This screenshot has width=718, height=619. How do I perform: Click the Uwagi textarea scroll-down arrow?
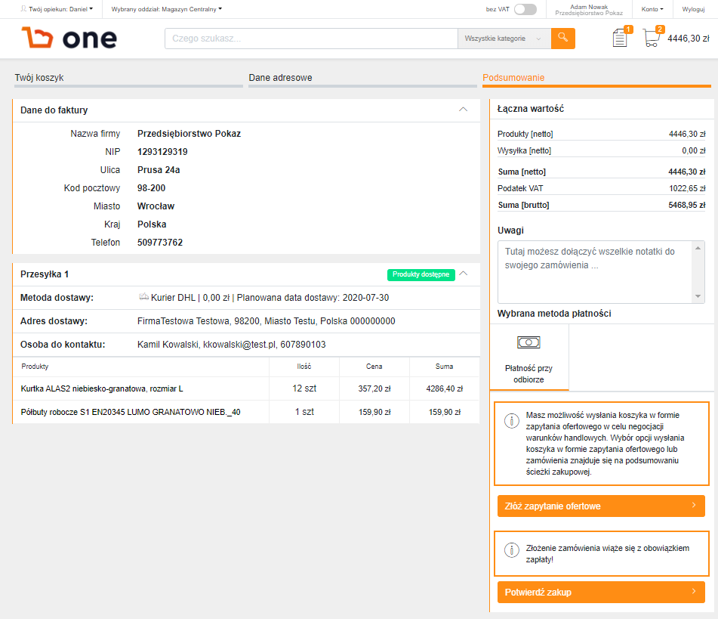(698, 296)
